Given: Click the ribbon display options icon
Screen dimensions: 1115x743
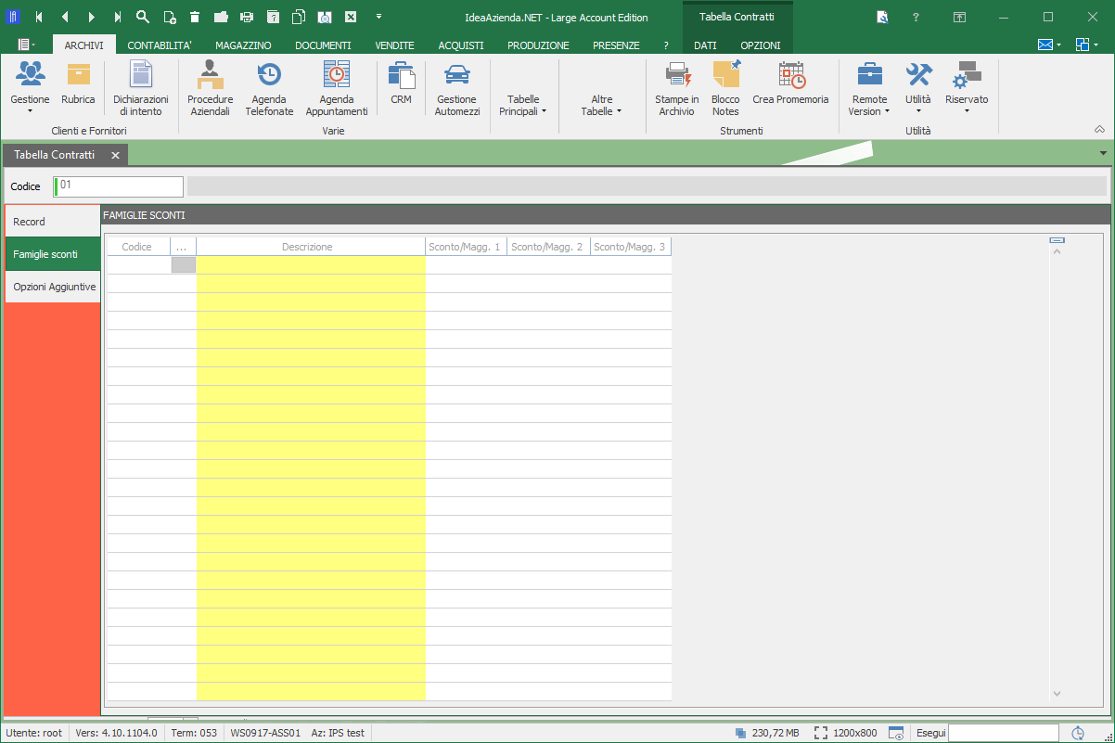Looking at the screenshot, I should pos(960,17).
